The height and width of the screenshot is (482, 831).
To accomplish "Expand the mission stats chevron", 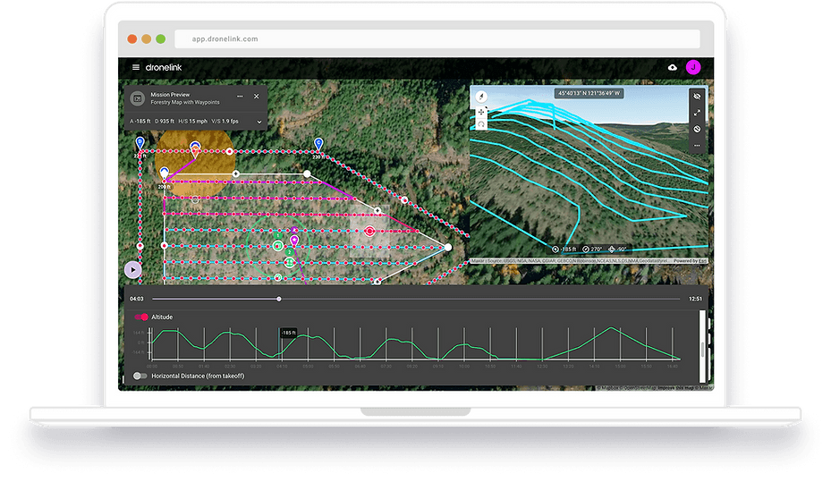I will 259,121.
